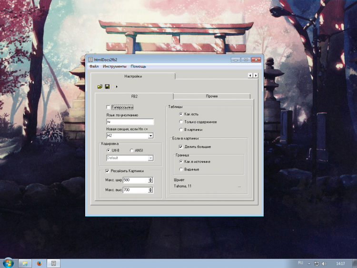Uncheck the Ресайзить Картинки checkbox
Viewport: 357px width, 268px height.
[x=108, y=171]
